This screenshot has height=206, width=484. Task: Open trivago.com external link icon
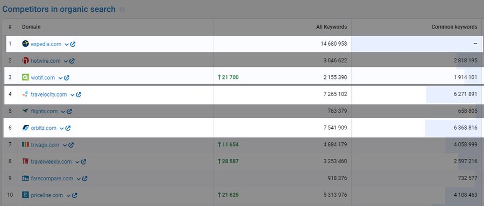coord(71,145)
